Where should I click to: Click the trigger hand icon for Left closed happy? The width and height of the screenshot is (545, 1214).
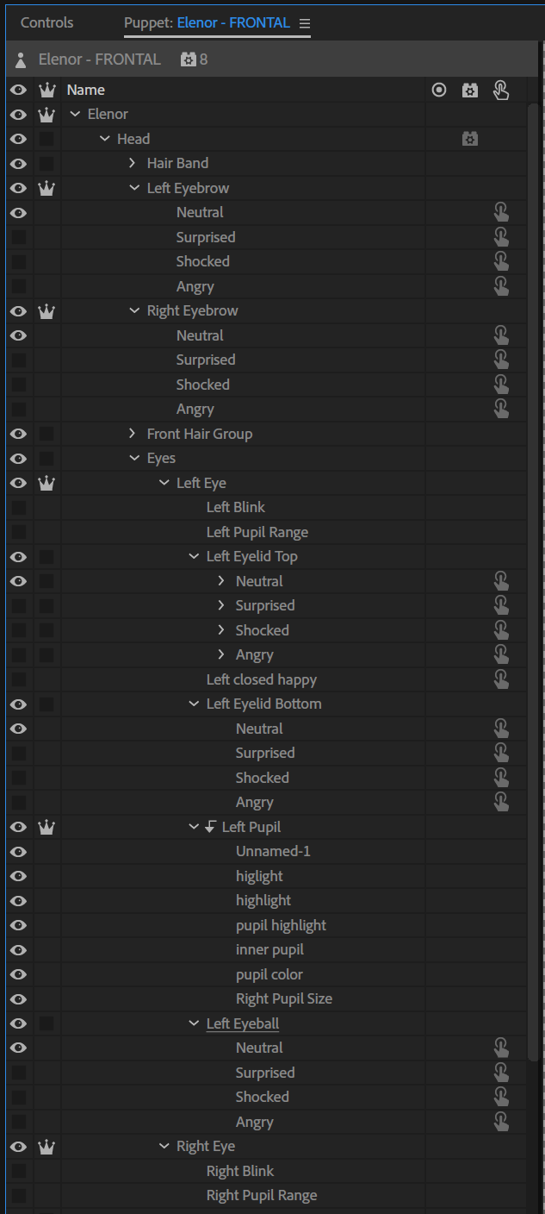click(501, 679)
